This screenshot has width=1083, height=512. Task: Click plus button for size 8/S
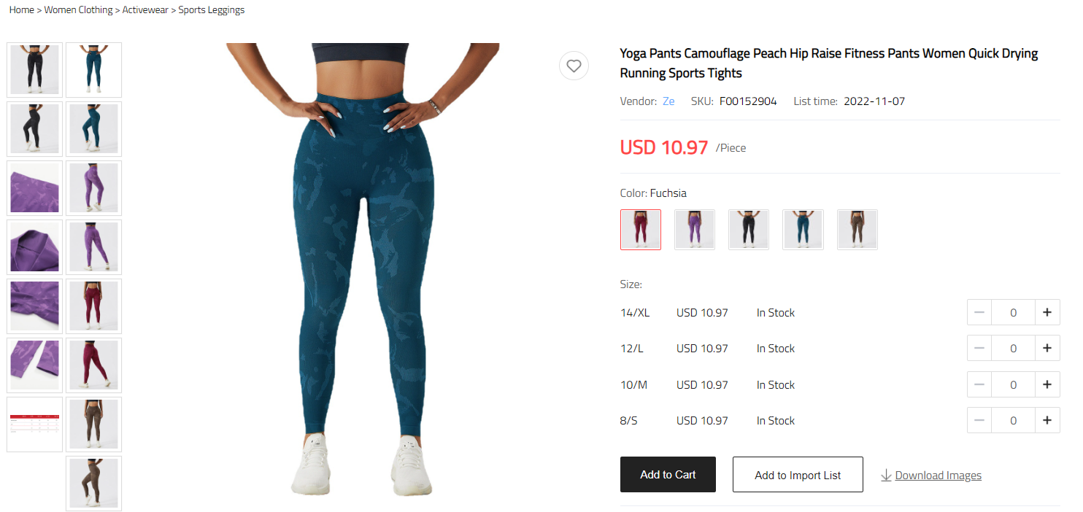click(1047, 420)
